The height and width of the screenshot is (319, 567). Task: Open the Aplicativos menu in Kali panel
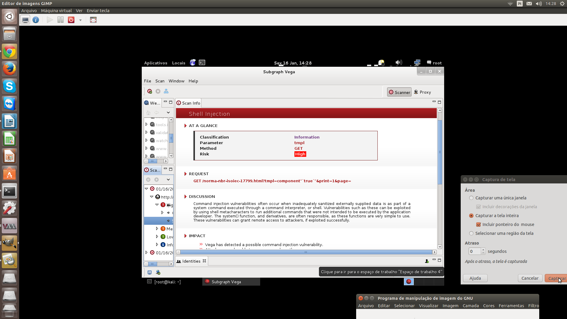(156, 63)
